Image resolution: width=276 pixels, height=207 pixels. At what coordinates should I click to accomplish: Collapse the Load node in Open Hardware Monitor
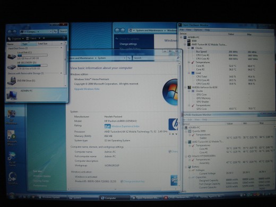click(x=189, y=73)
